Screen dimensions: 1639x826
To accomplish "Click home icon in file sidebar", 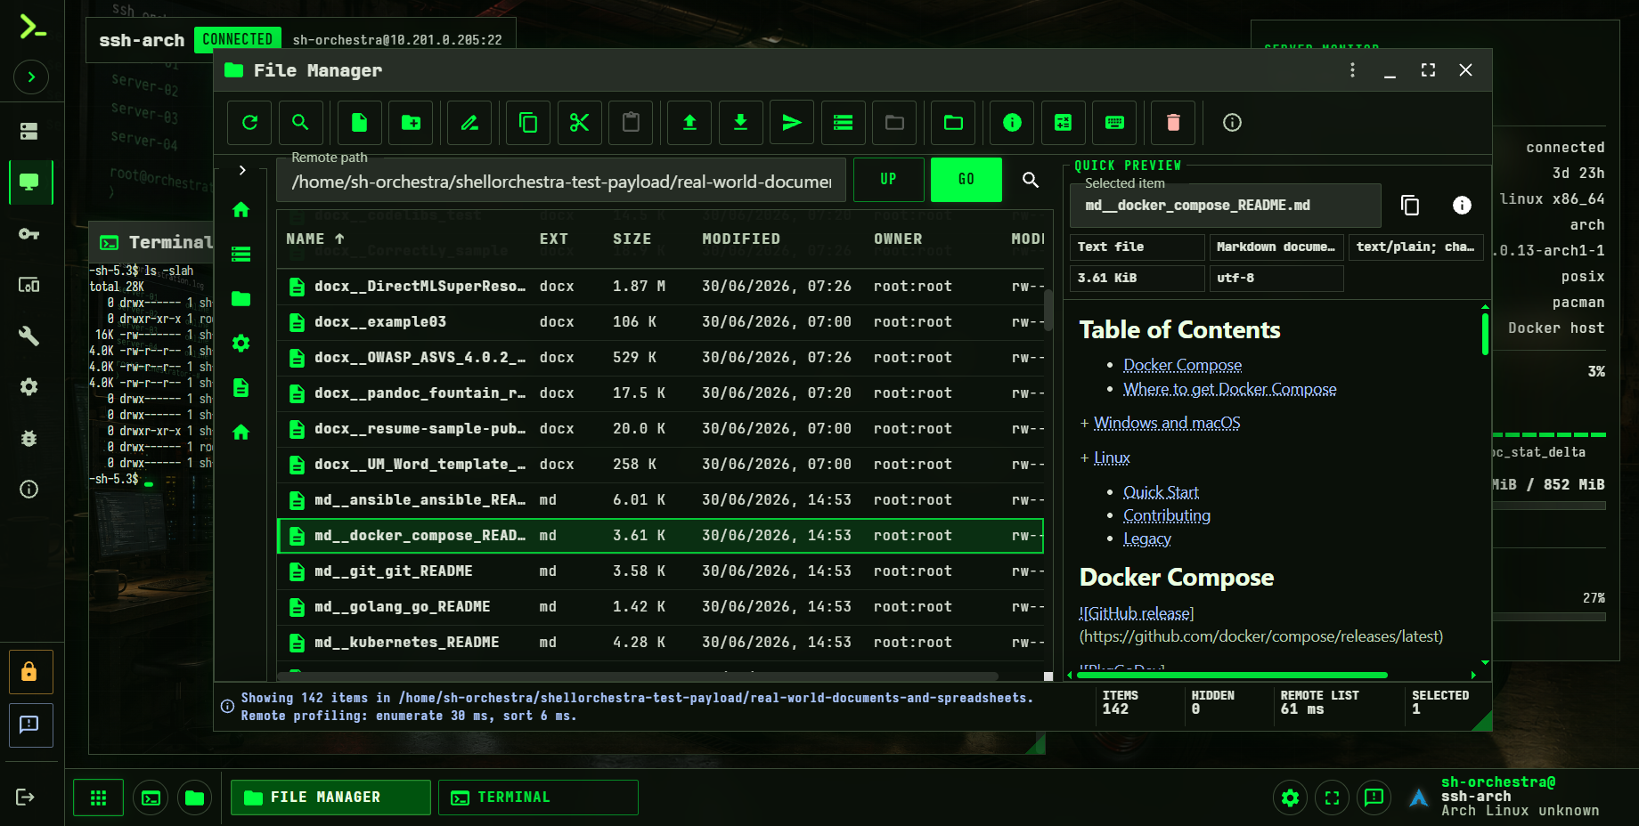I will pos(241,210).
